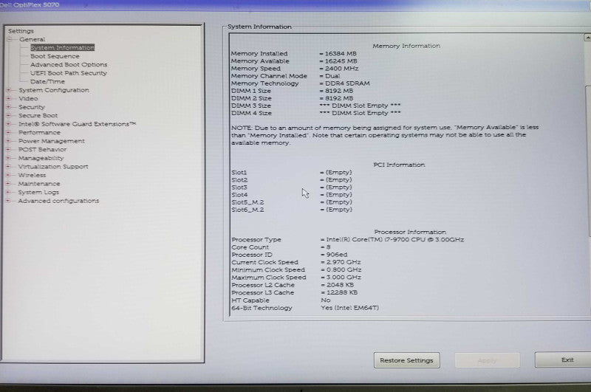Image resolution: width=591 pixels, height=392 pixels.
Task: Click the Processor L3 Cache row
Action: point(295,292)
